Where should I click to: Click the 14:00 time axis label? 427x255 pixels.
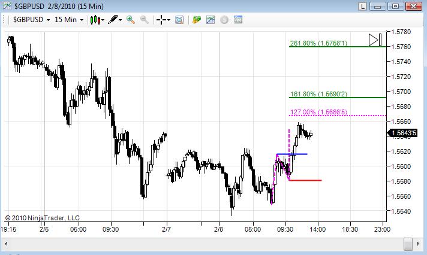pos(317,229)
